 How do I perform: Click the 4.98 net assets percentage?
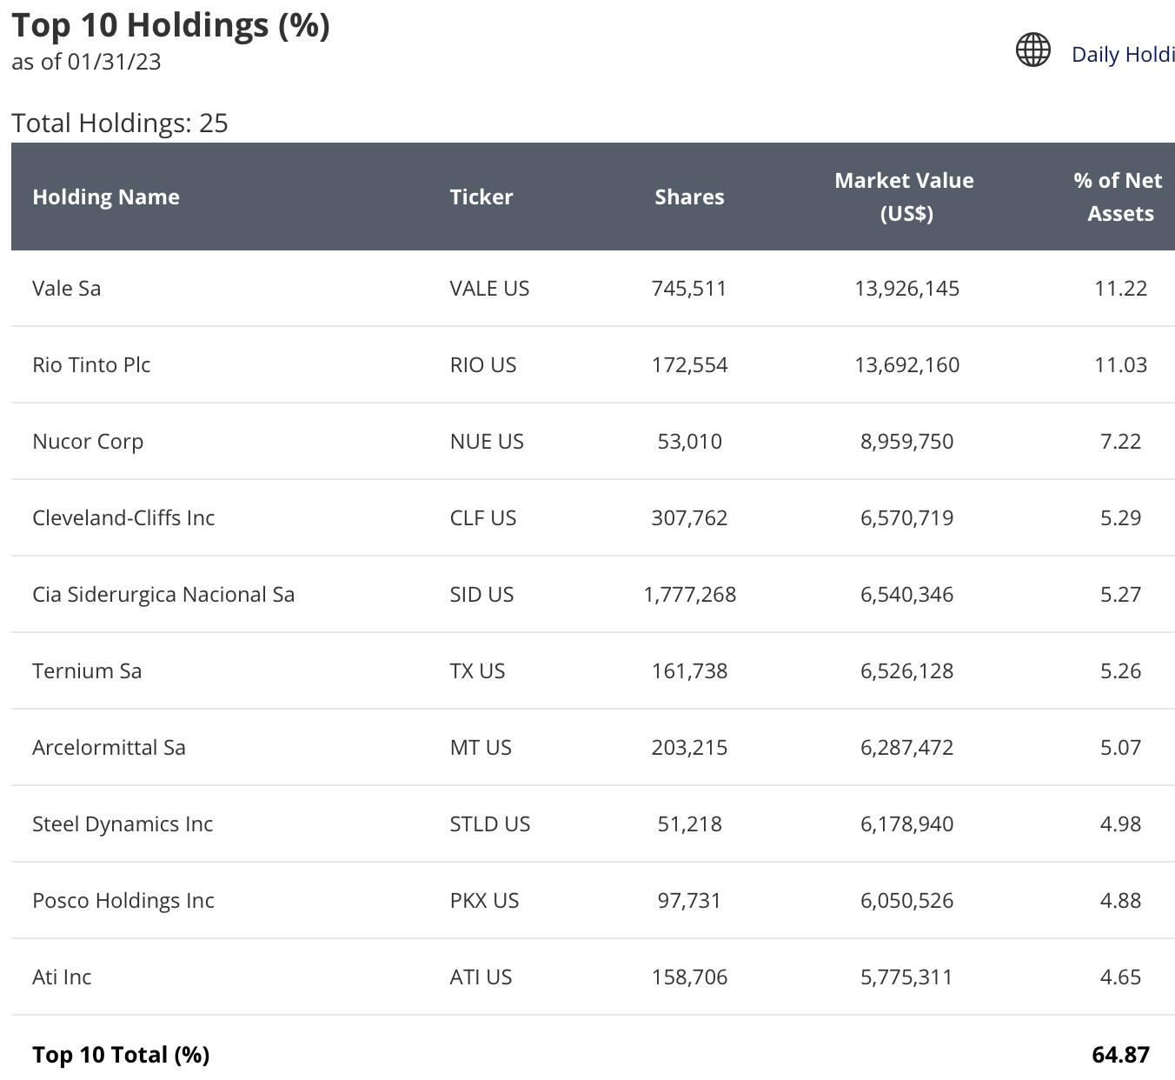point(1120,823)
